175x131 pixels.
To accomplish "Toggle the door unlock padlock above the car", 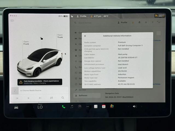I will (x=42, y=38).
